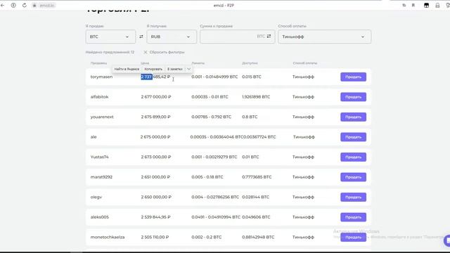Click Продать for the youarenext offer
Image resolution: width=450 pixels, height=253 pixels.
click(353, 117)
